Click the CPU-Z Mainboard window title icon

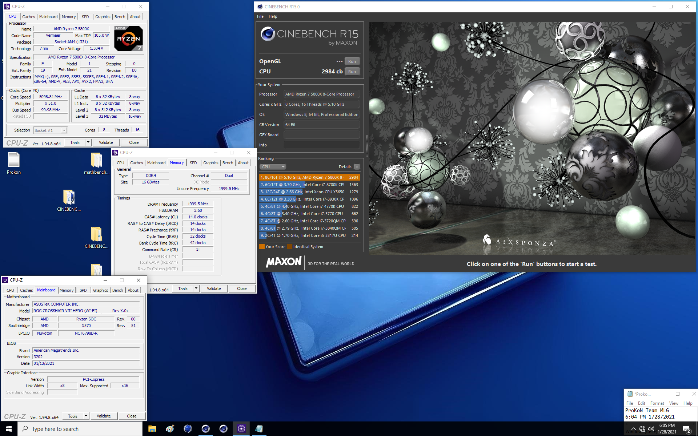[5, 280]
